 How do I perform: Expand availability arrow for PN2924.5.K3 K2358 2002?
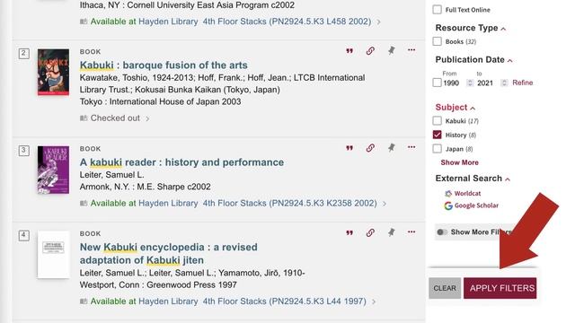pos(385,204)
